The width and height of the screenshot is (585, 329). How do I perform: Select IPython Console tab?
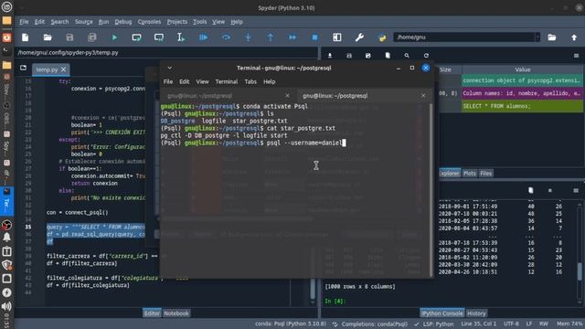click(x=442, y=313)
